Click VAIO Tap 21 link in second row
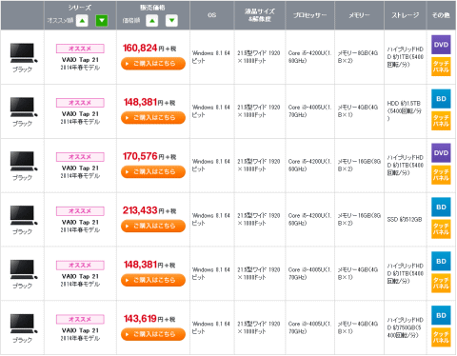The width and height of the screenshot is (457, 356). pyautogui.click(x=80, y=114)
